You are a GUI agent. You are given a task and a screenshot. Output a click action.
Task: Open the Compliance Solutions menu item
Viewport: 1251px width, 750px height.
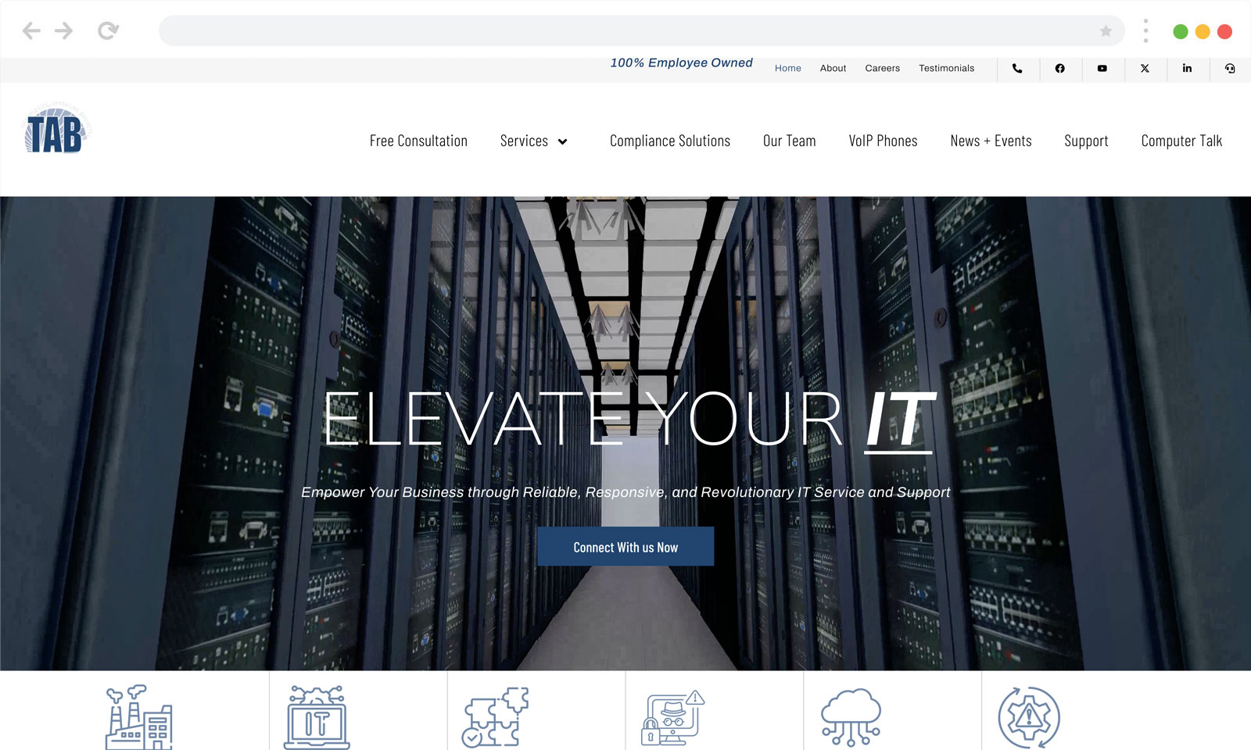pos(669,141)
